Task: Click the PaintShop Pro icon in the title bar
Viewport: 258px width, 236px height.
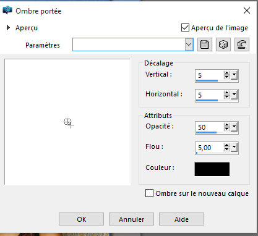Action: click(x=7, y=11)
